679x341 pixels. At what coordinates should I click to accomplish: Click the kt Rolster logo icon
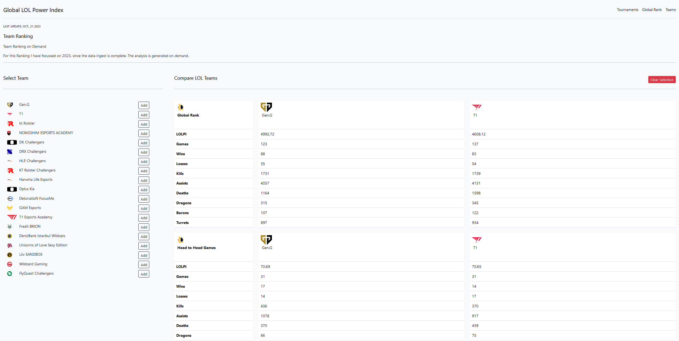[10, 124]
